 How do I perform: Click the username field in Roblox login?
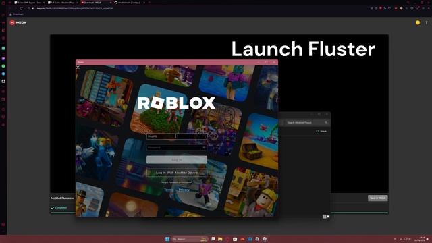coord(177,136)
